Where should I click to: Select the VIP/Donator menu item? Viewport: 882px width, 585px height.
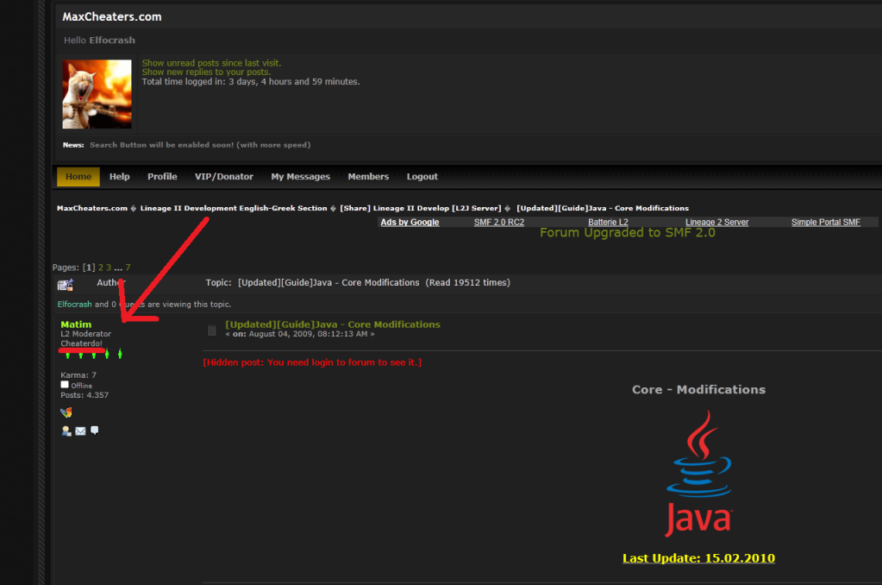point(224,177)
